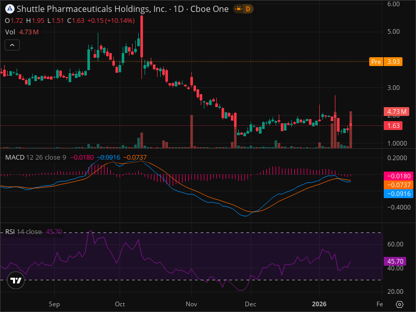Click the 40.00 RSI axis label
This screenshot has width=416, height=312.
pyautogui.click(x=395, y=268)
